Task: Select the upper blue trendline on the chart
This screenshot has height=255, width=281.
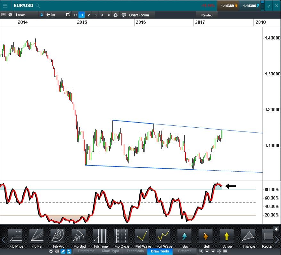Action: pos(187,127)
